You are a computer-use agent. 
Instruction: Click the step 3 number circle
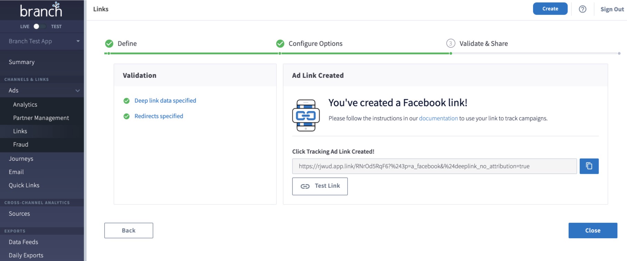(x=451, y=43)
